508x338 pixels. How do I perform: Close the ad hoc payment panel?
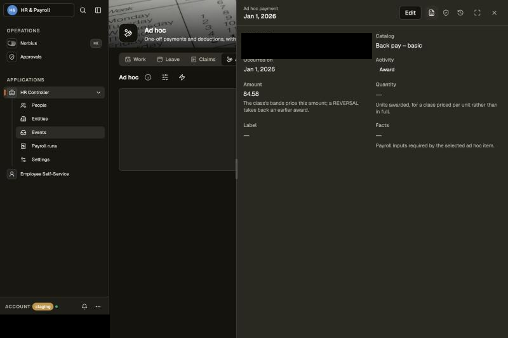[x=494, y=13]
